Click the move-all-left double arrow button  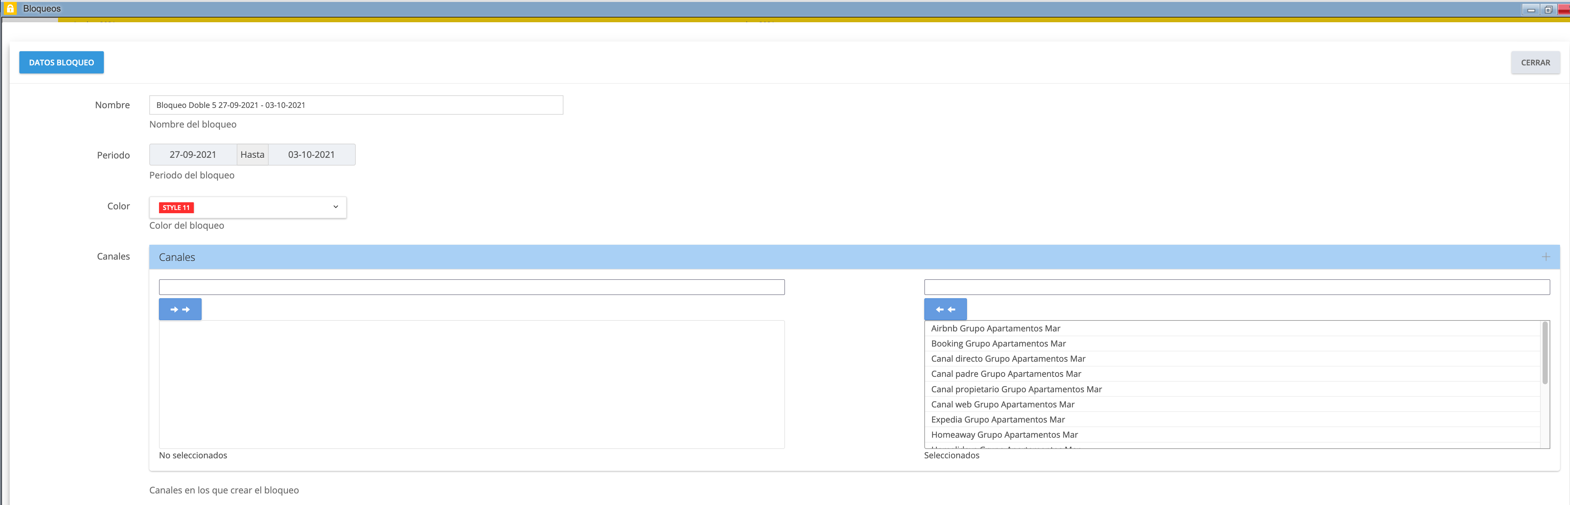pos(945,309)
